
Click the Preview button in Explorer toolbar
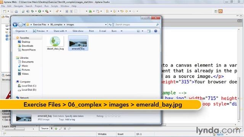click(x=39, y=31)
